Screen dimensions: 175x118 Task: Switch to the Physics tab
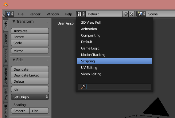(x=6, y=94)
